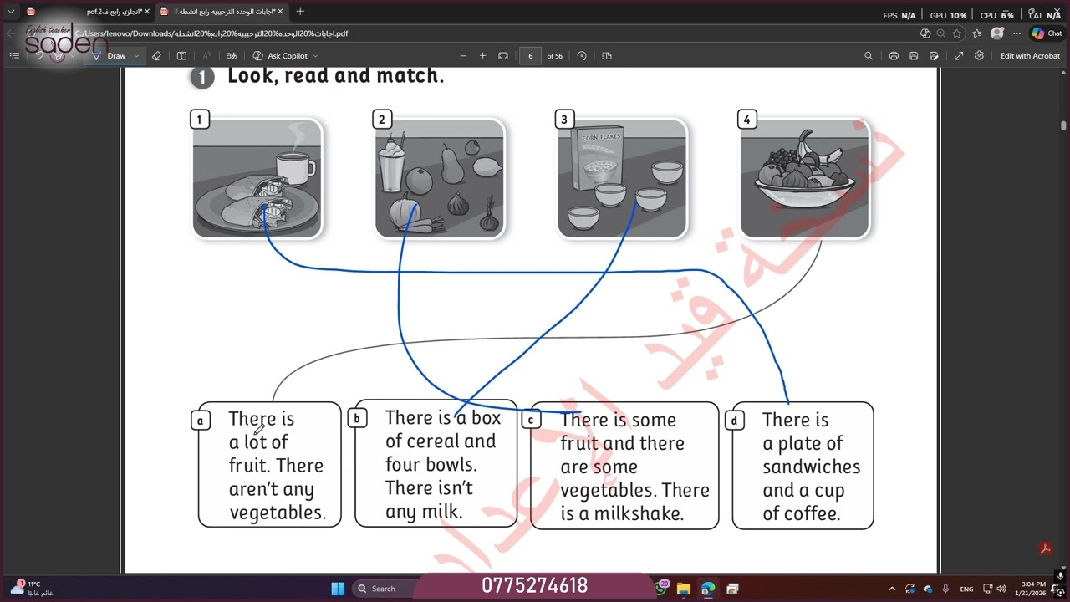Image resolution: width=1070 pixels, height=602 pixels.
Task: Click picture number 3 of corn flakes box
Action: (622, 178)
